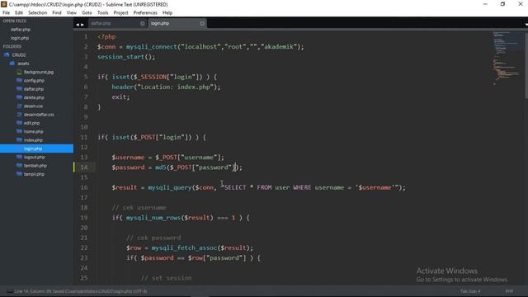Open daftar.php in the assets folder
This screenshot has width=528, height=297.
[x=34, y=89]
